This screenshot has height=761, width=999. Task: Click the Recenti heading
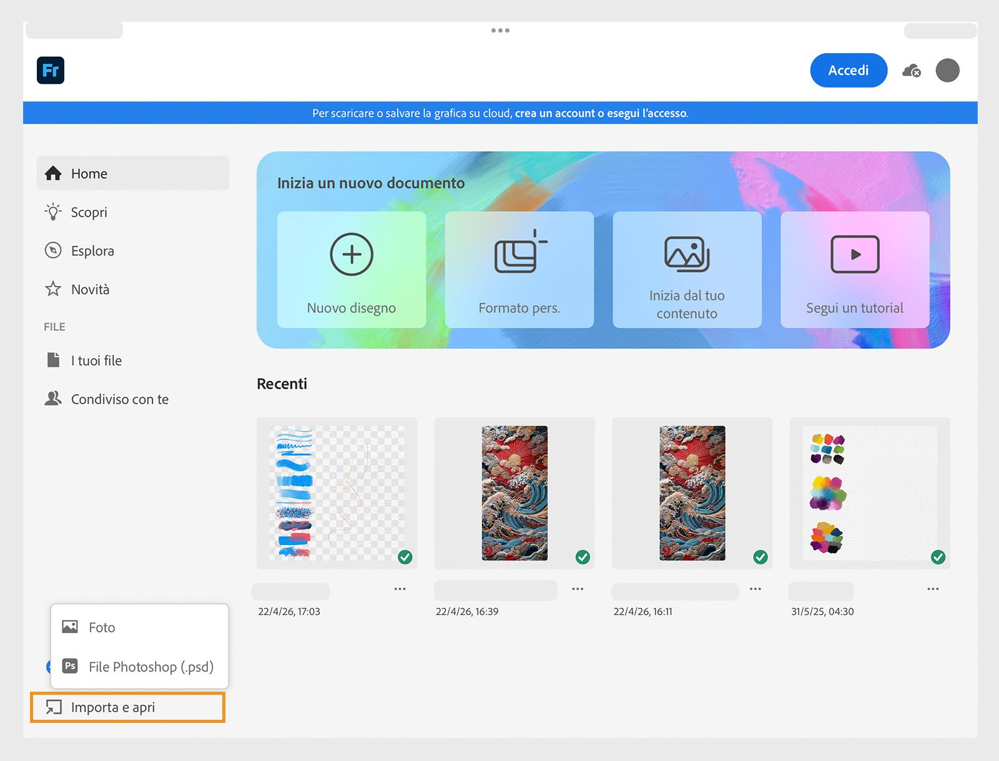(x=282, y=383)
